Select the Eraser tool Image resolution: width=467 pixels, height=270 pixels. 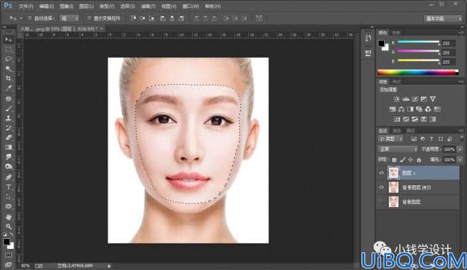[x=9, y=138]
